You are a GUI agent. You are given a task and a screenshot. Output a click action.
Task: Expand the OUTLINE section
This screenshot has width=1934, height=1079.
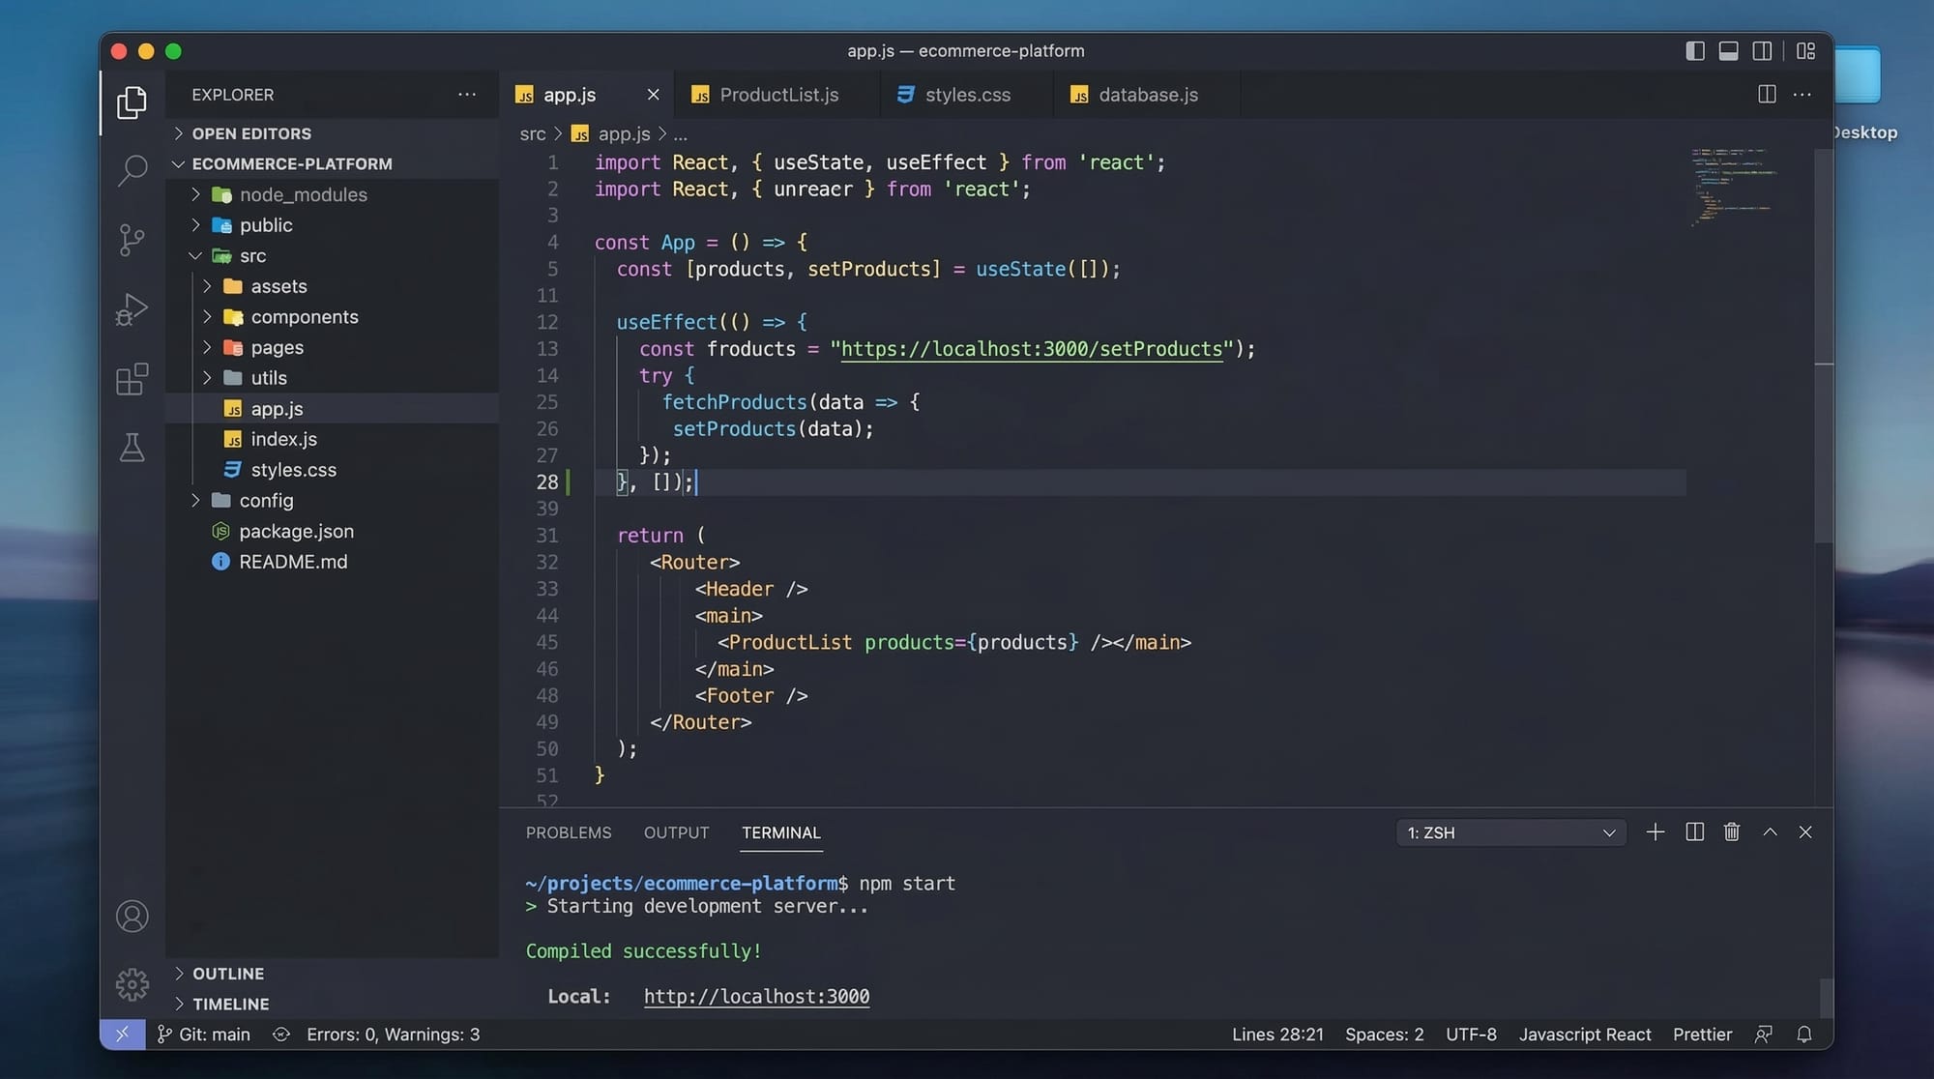[x=227, y=974]
